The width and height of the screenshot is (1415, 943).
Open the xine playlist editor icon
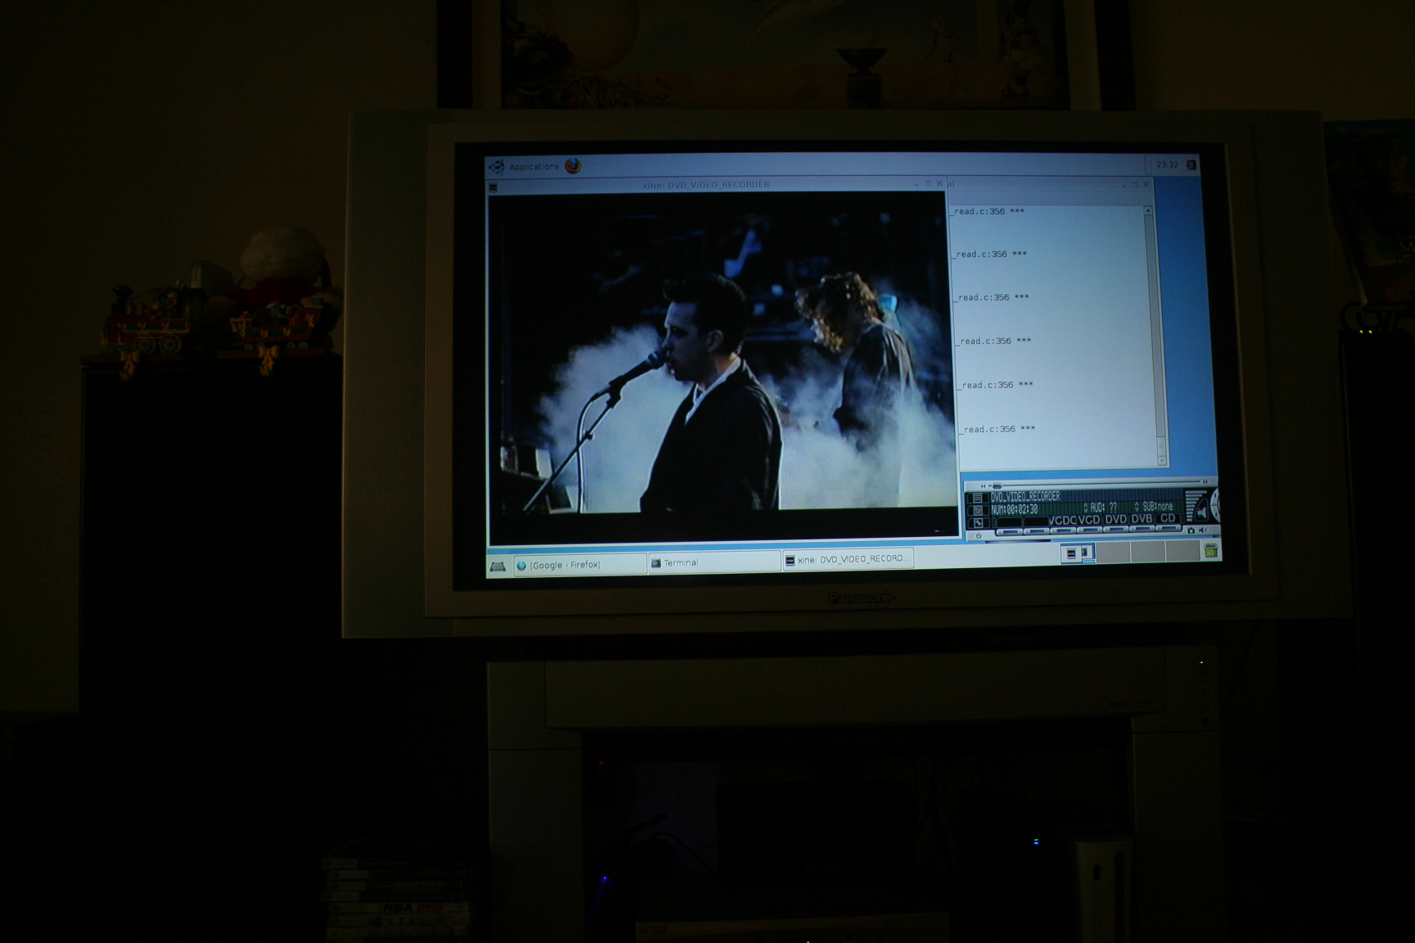pyautogui.click(x=978, y=498)
